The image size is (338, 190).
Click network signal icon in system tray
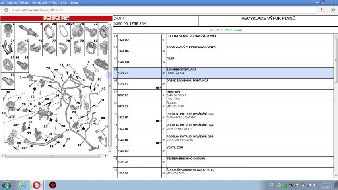tap(309, 185)
